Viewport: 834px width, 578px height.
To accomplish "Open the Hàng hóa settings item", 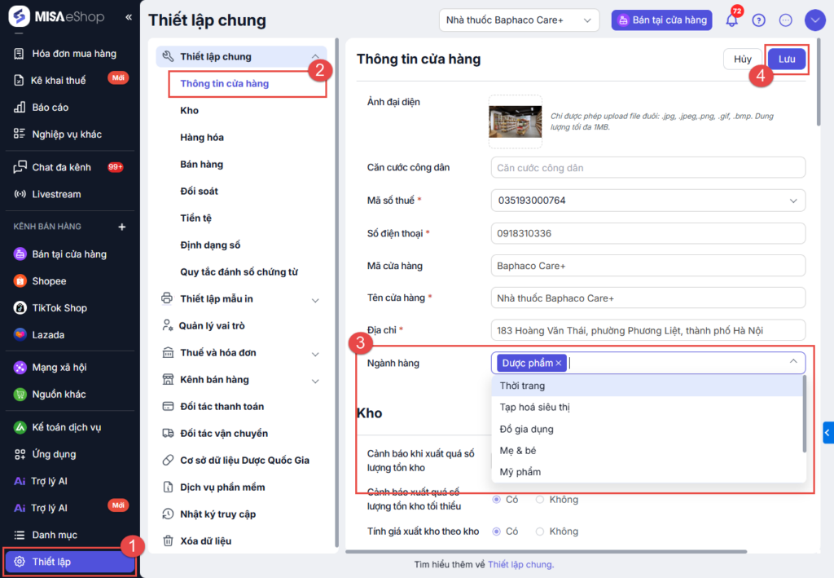I will (x=202, y=137).
